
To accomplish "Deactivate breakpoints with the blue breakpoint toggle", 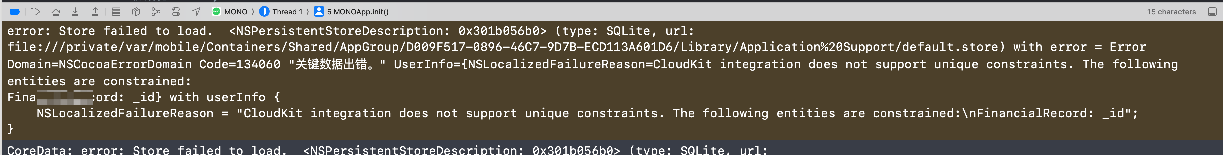I will [x=15, y=12].
